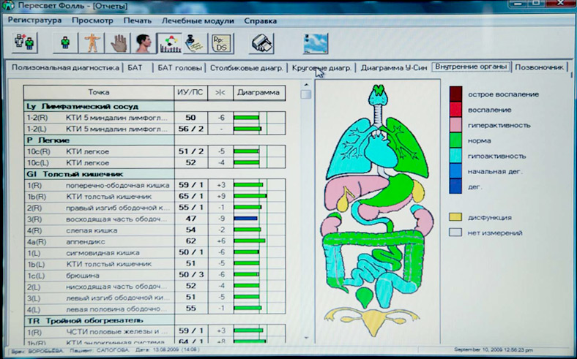577x359 pixels.
Task: Click the dark острое воспаление color swatch
Action: 455,94
